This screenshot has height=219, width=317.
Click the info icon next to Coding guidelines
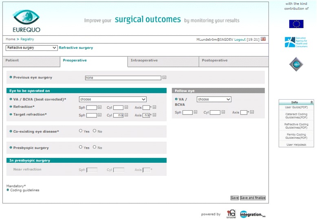click(8, 190)
